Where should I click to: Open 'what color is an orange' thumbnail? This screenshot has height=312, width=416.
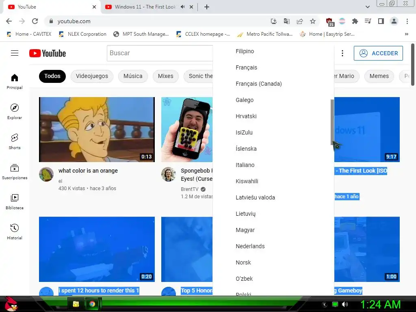pos(97,130)
